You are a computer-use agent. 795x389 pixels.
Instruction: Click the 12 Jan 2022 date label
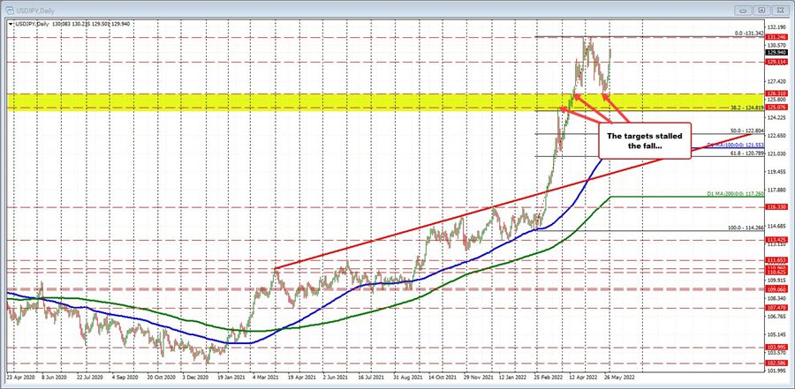pos(511,378)
